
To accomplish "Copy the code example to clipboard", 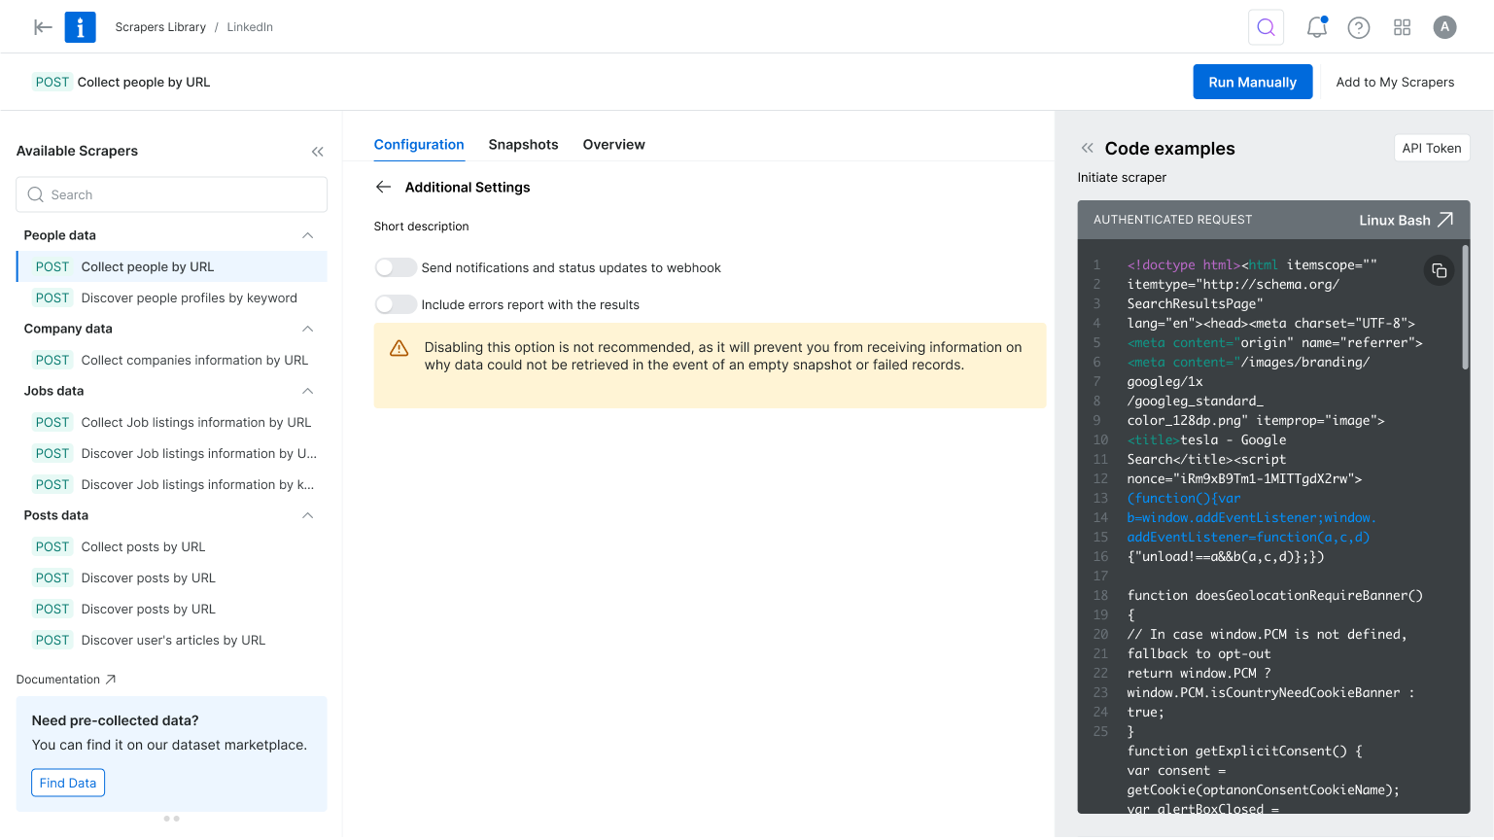I will click(1439, 270).
